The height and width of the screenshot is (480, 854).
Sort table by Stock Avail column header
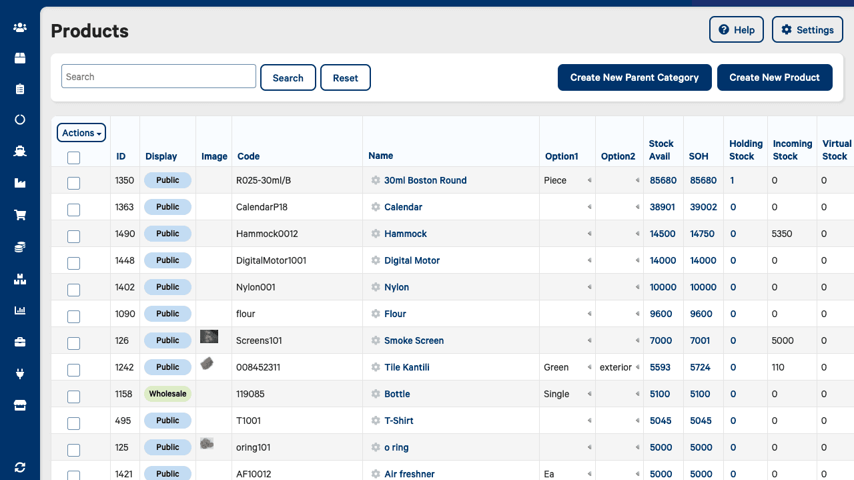(x=661, y=150)
